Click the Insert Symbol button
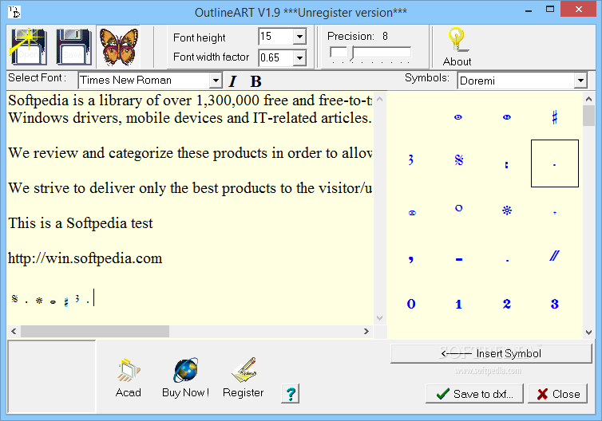Screen dimensions: 602x421 tap(491, 353)
